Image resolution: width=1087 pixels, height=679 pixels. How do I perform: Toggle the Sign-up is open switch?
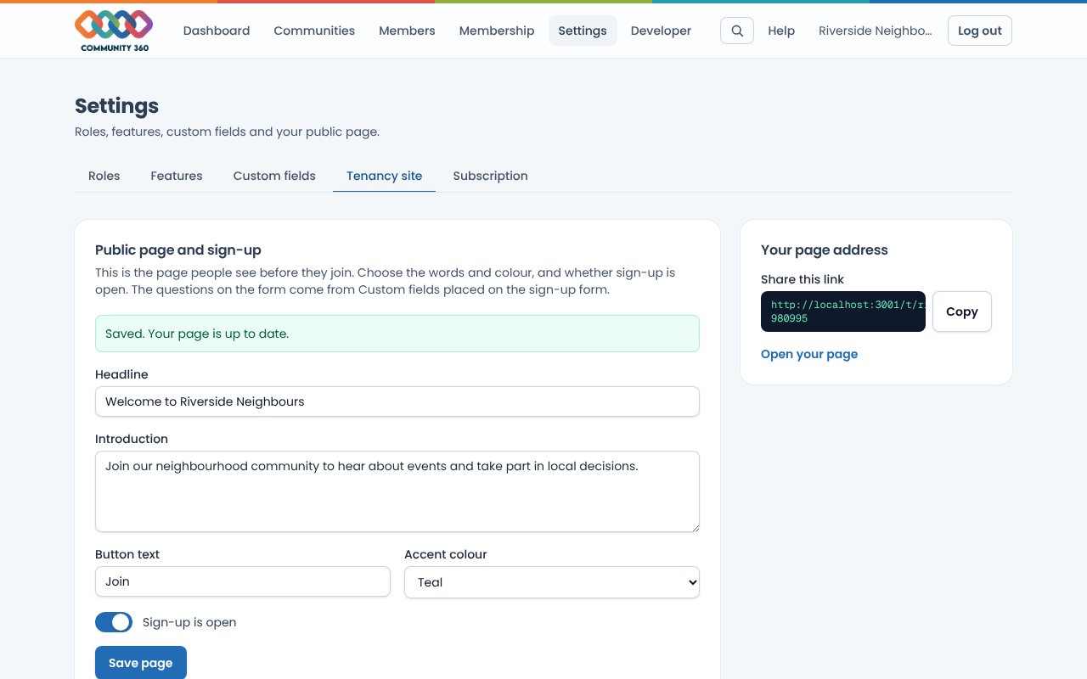[114, 622]
